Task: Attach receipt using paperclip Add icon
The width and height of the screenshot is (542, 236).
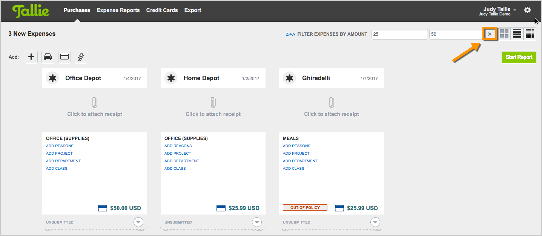Action: [81, 57]
